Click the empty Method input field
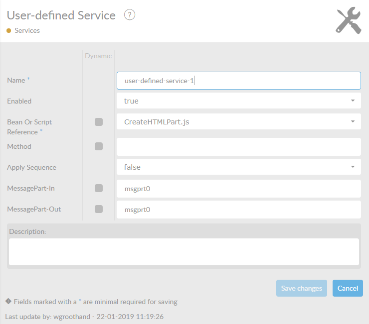Image resolution: width=369 pixels, height=324 pixels. (238, 147)
